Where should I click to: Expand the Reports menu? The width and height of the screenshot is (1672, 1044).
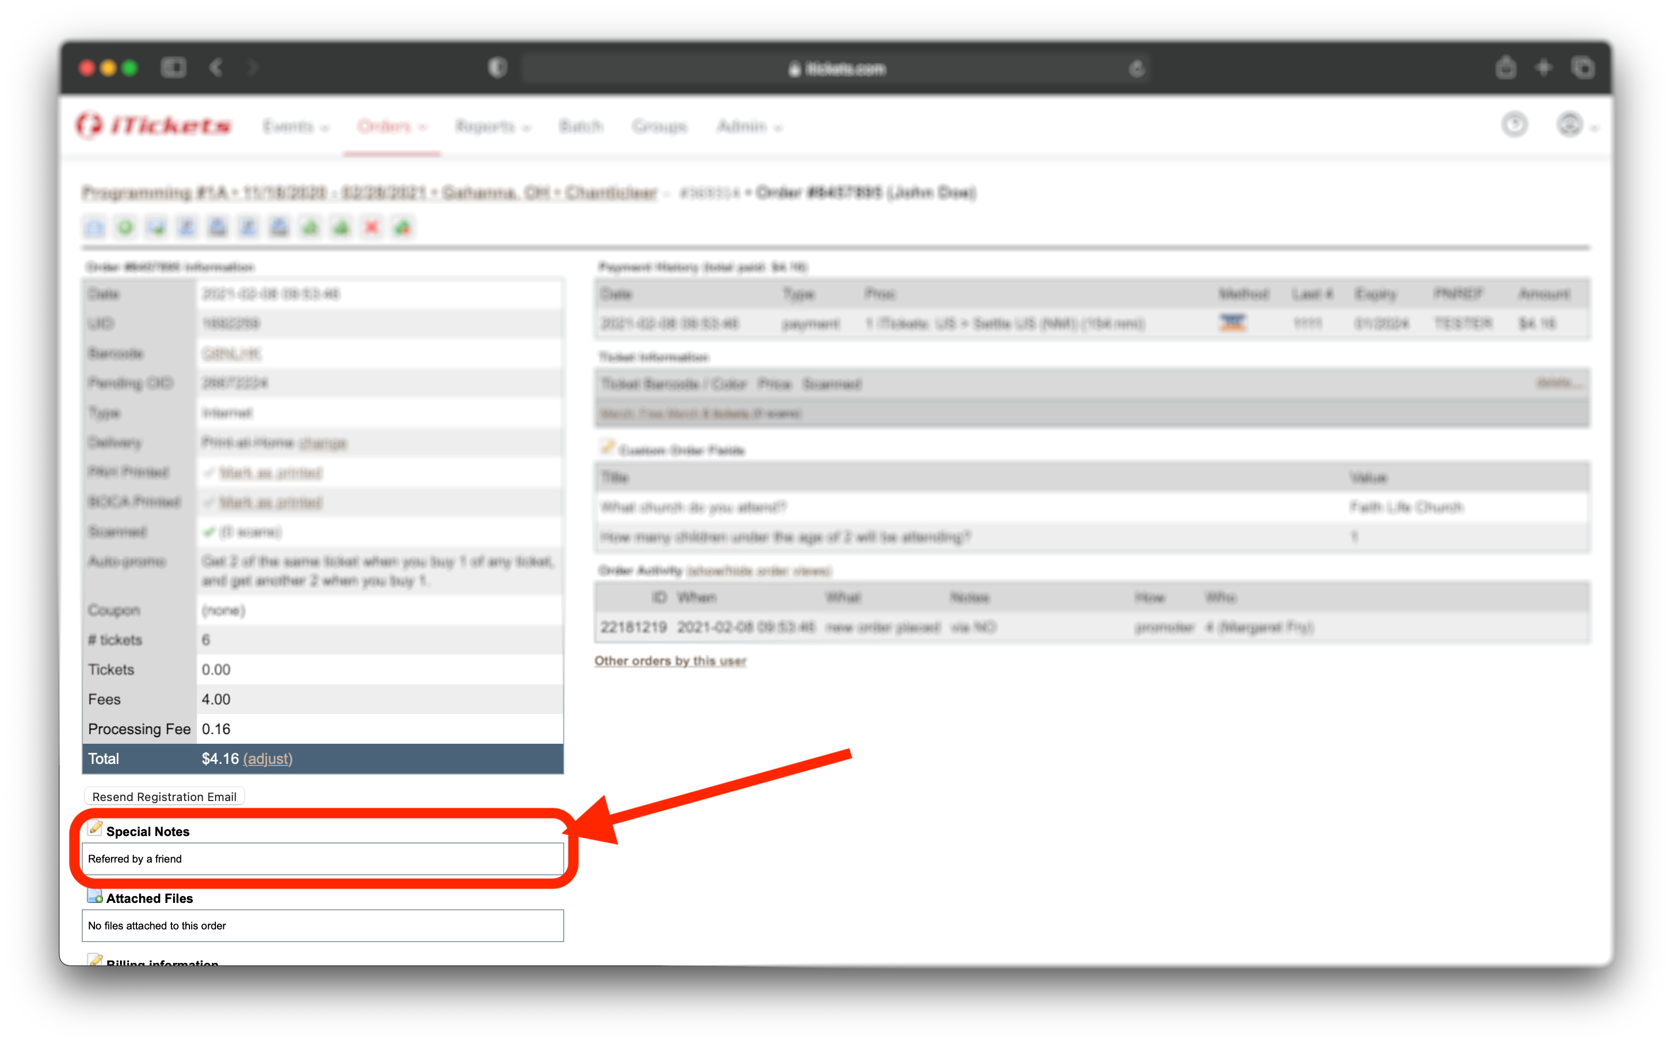pos(493,126)
